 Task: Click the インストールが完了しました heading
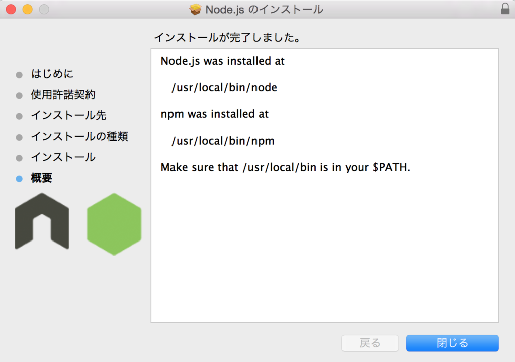pyautogui.click(x=227, y=37)
